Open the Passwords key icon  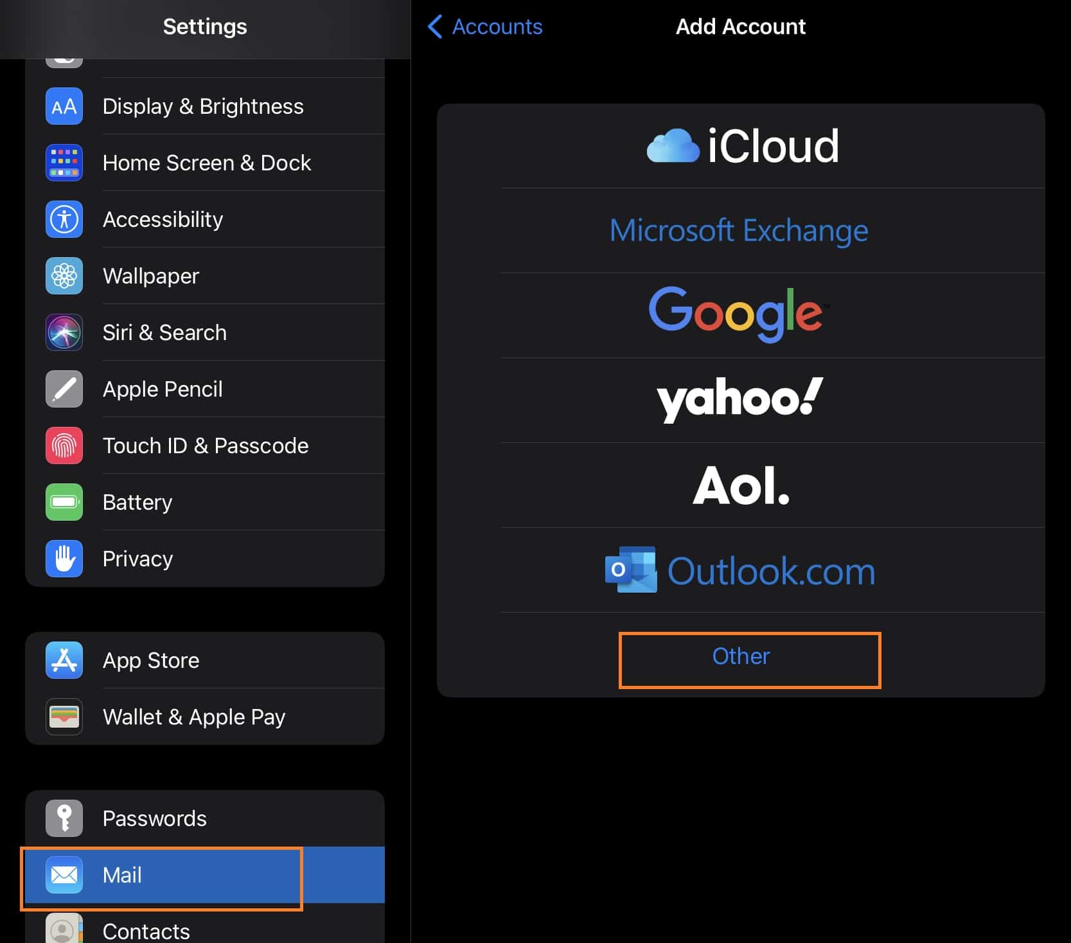click(64, 818)
